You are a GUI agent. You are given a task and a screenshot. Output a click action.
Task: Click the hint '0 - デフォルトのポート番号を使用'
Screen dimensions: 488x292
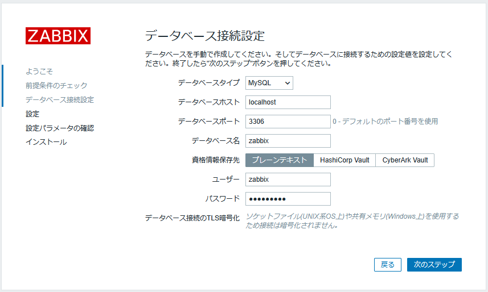[385, 122]
